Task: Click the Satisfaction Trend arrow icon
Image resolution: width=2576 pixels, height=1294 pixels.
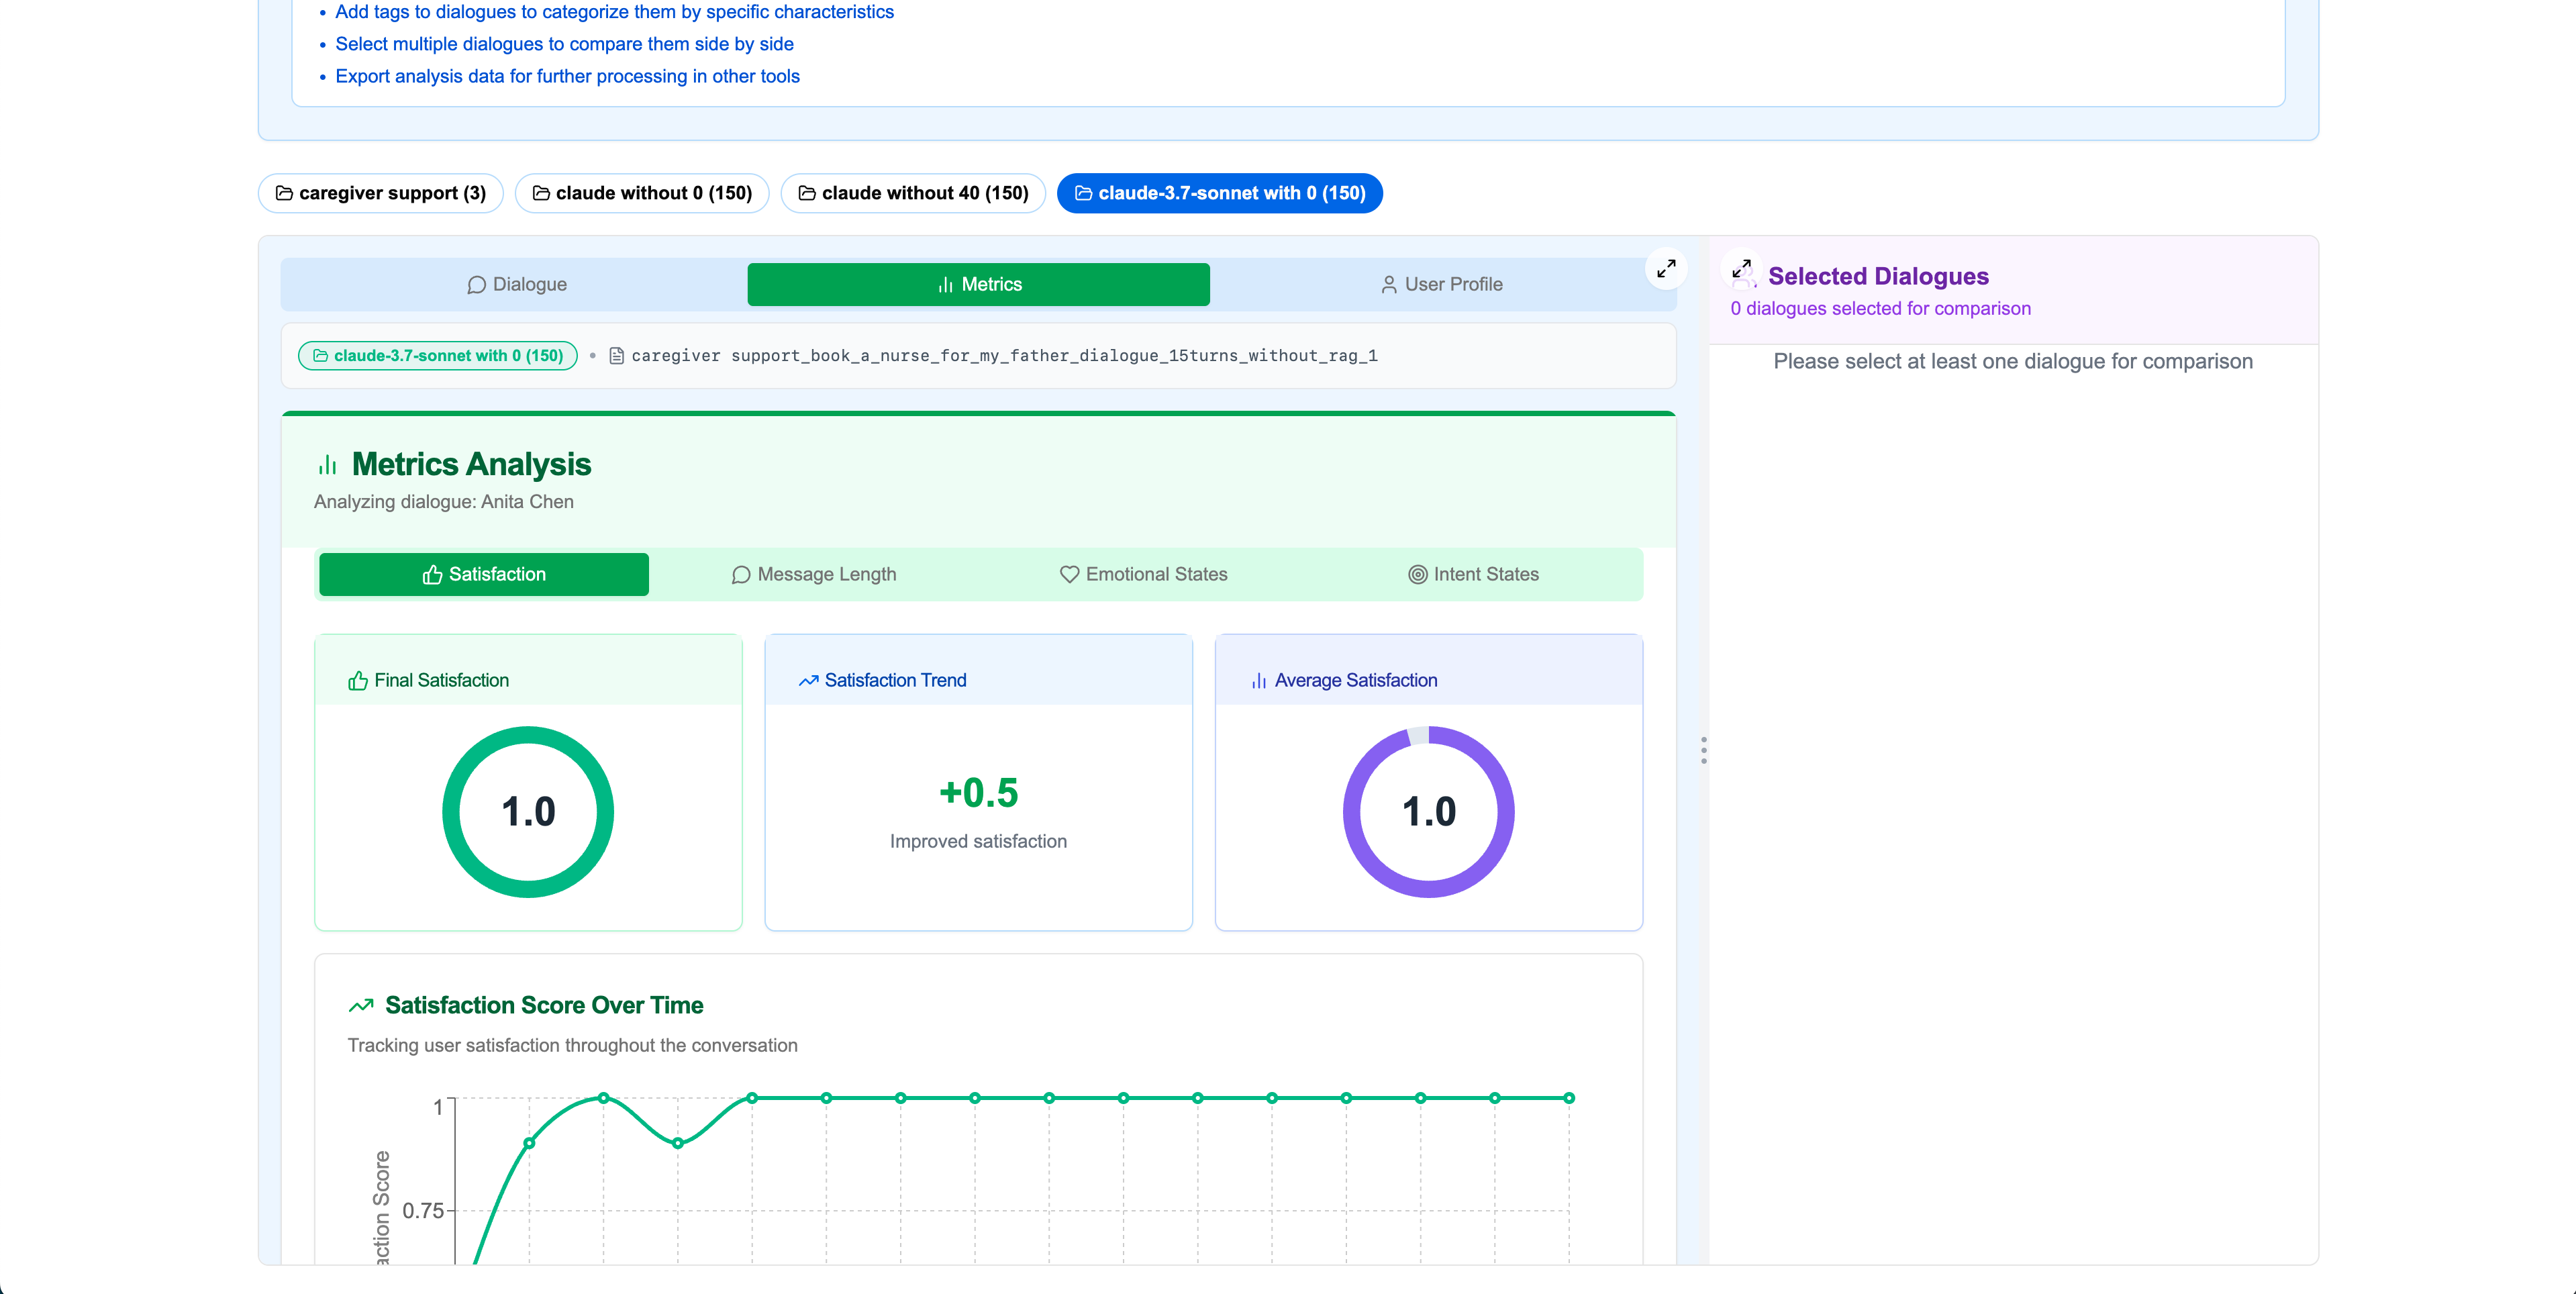Action: tap(808, 681)
